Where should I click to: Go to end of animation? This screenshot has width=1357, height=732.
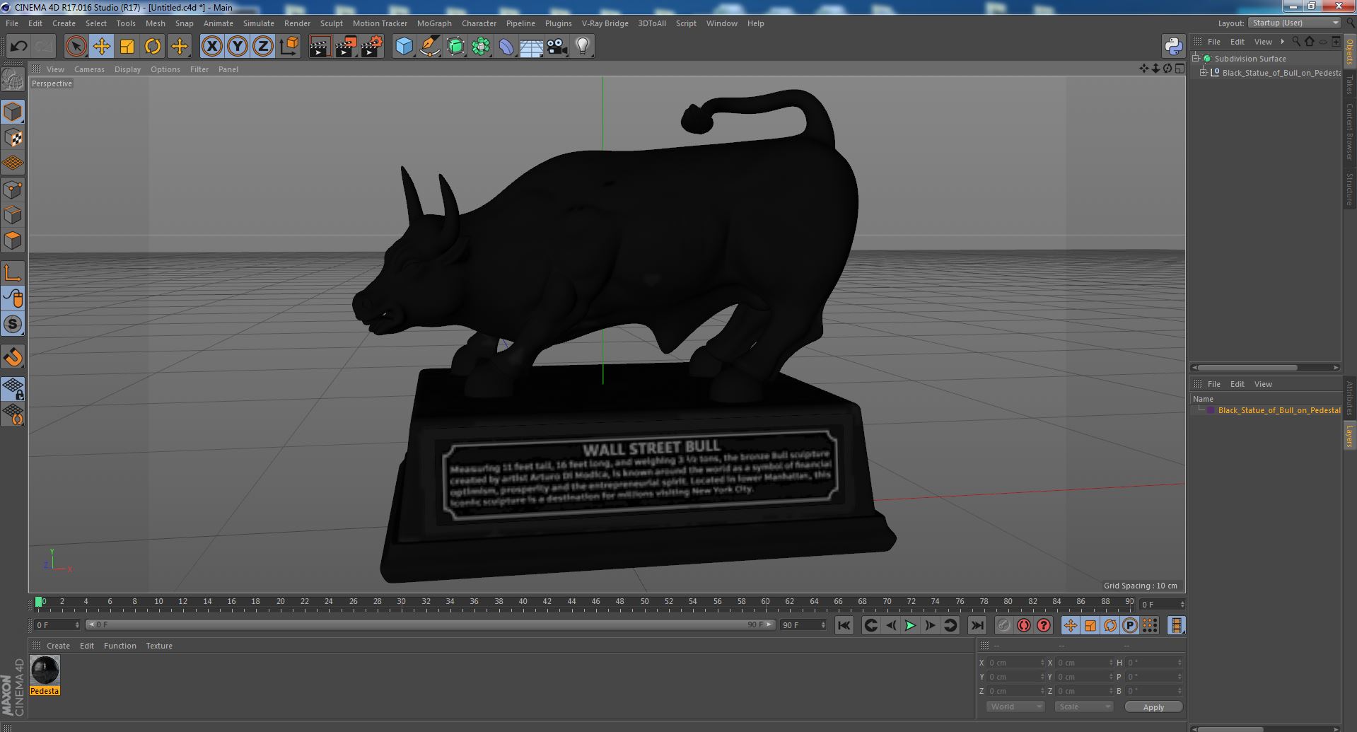click(977, 625)
